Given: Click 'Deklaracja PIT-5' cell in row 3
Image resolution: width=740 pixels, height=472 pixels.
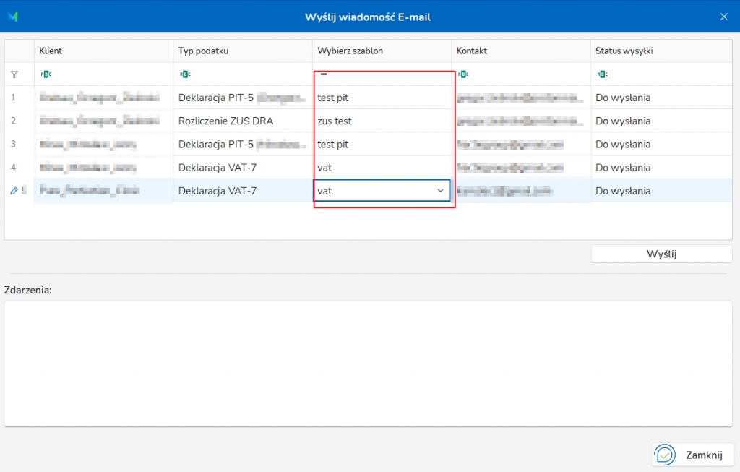Looking at the screenshot, I should 243,145.
